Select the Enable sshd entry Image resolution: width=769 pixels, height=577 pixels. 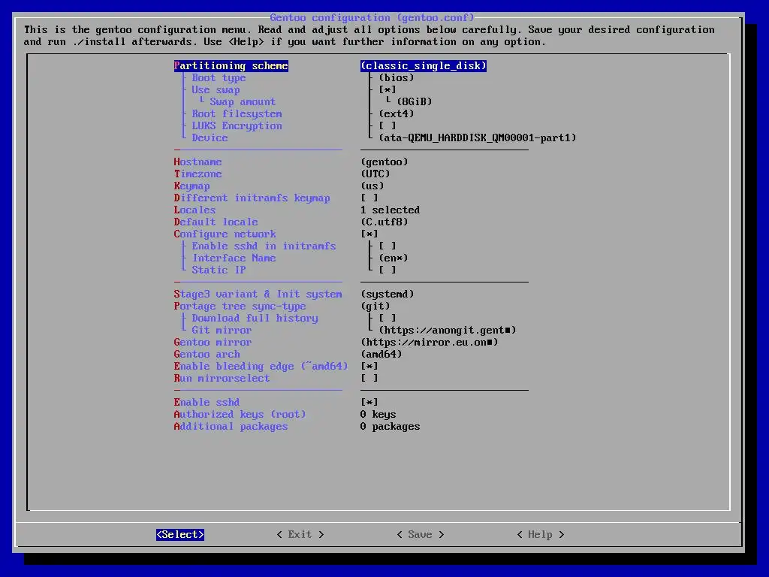[207, 403]
